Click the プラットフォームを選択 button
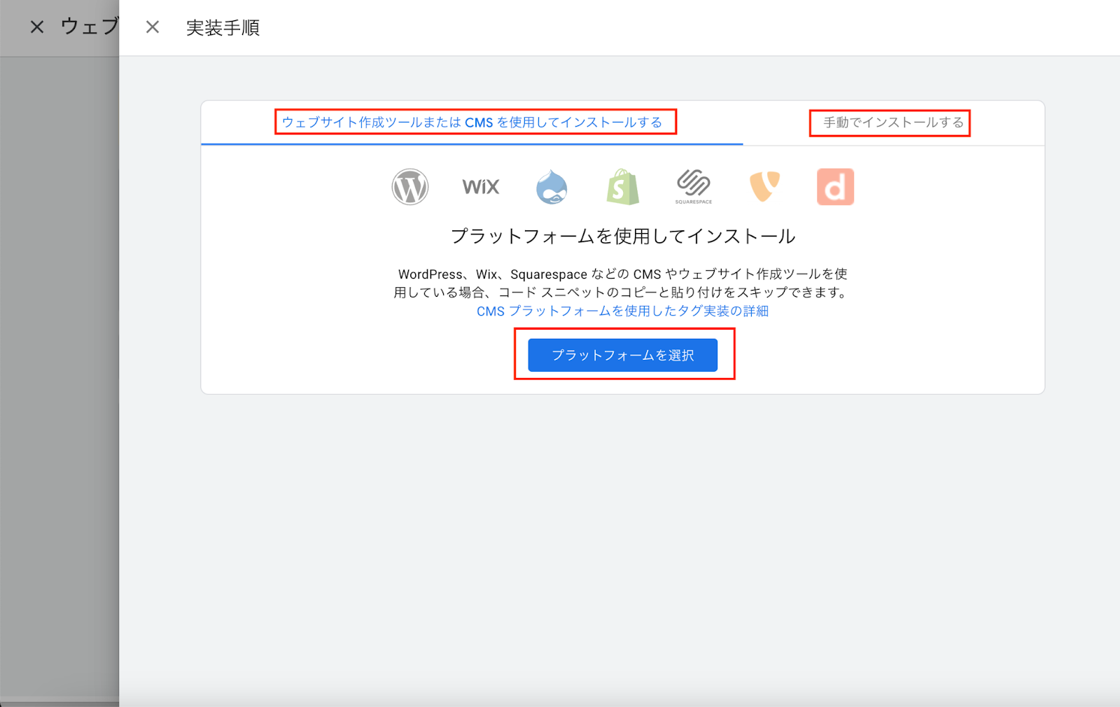The height and width of the screenshot is (707, 1120). tap(622, 355)
